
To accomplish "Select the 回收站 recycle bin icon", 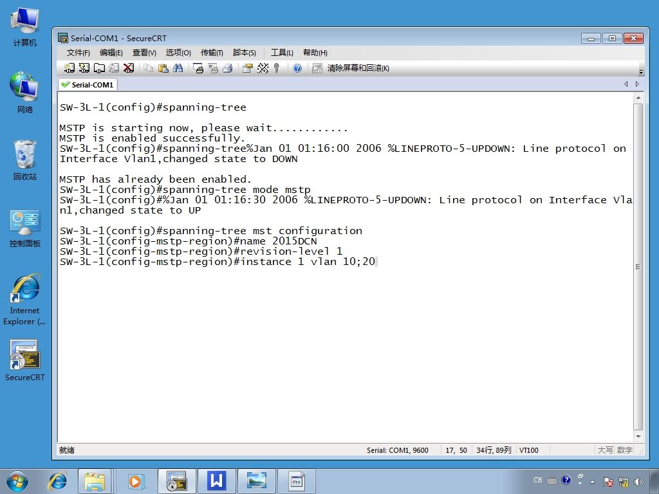I will (x=25, y=160).
